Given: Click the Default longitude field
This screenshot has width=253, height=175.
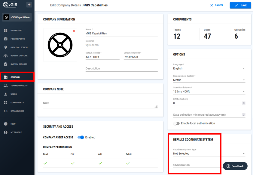Looking at the screenshot, I should (x=141, y=57).
